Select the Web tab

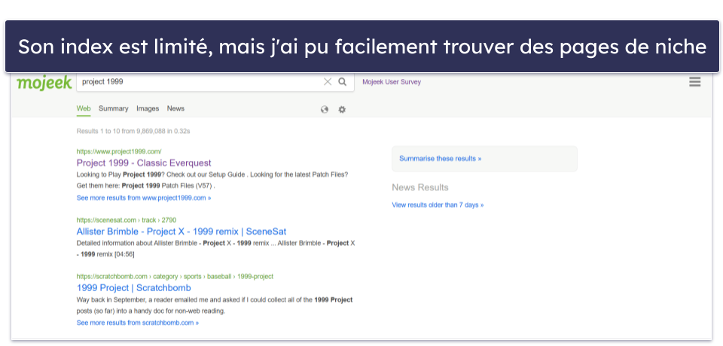click(x=84, y=109)
